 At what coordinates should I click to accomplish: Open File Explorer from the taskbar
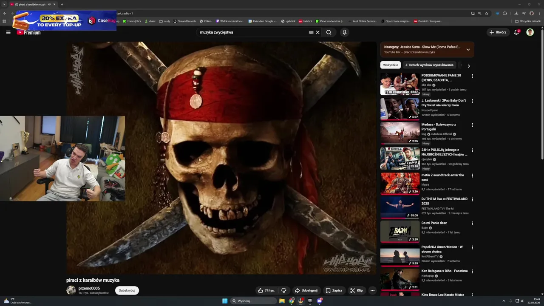tap(282, 301)
